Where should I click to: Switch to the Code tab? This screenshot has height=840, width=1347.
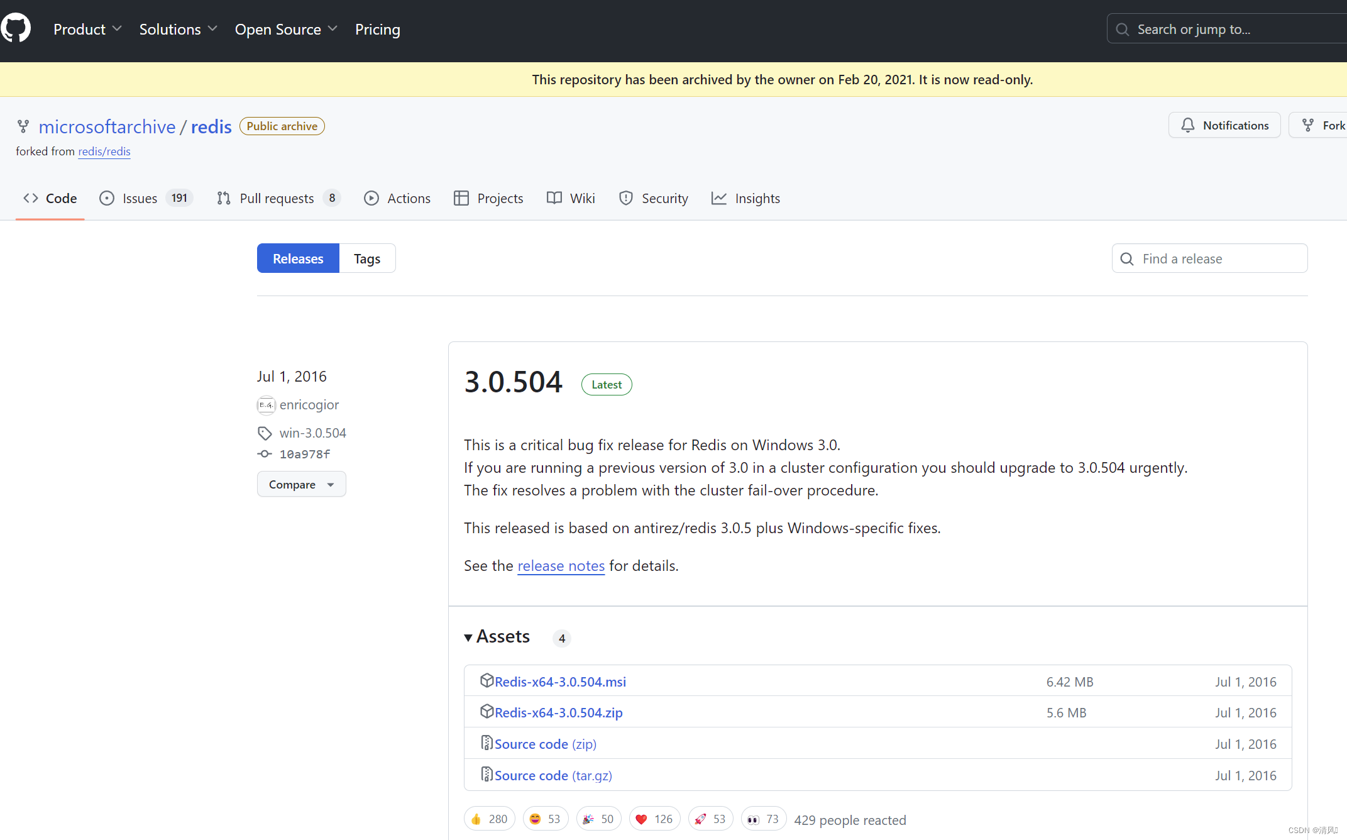50,198
